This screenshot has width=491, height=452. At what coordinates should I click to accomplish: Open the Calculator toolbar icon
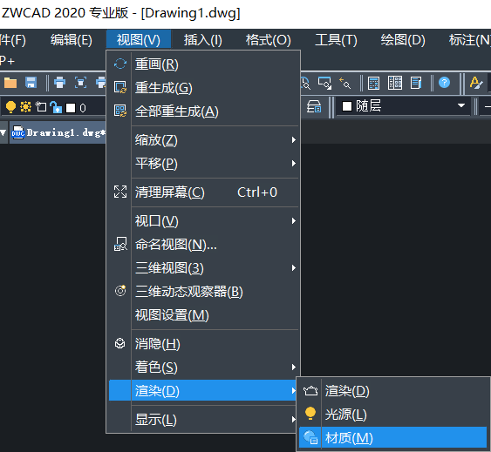[373, 84]
